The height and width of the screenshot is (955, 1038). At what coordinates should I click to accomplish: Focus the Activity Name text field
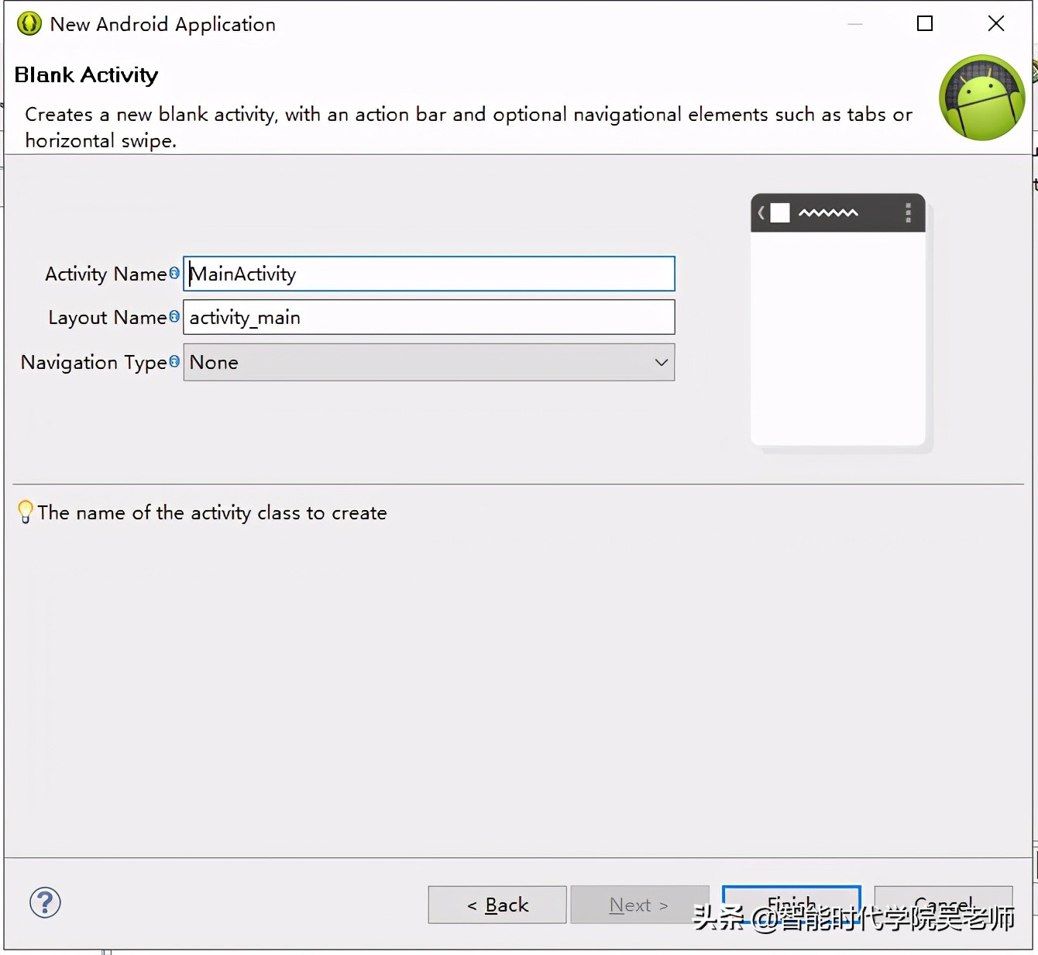[429, 274]
